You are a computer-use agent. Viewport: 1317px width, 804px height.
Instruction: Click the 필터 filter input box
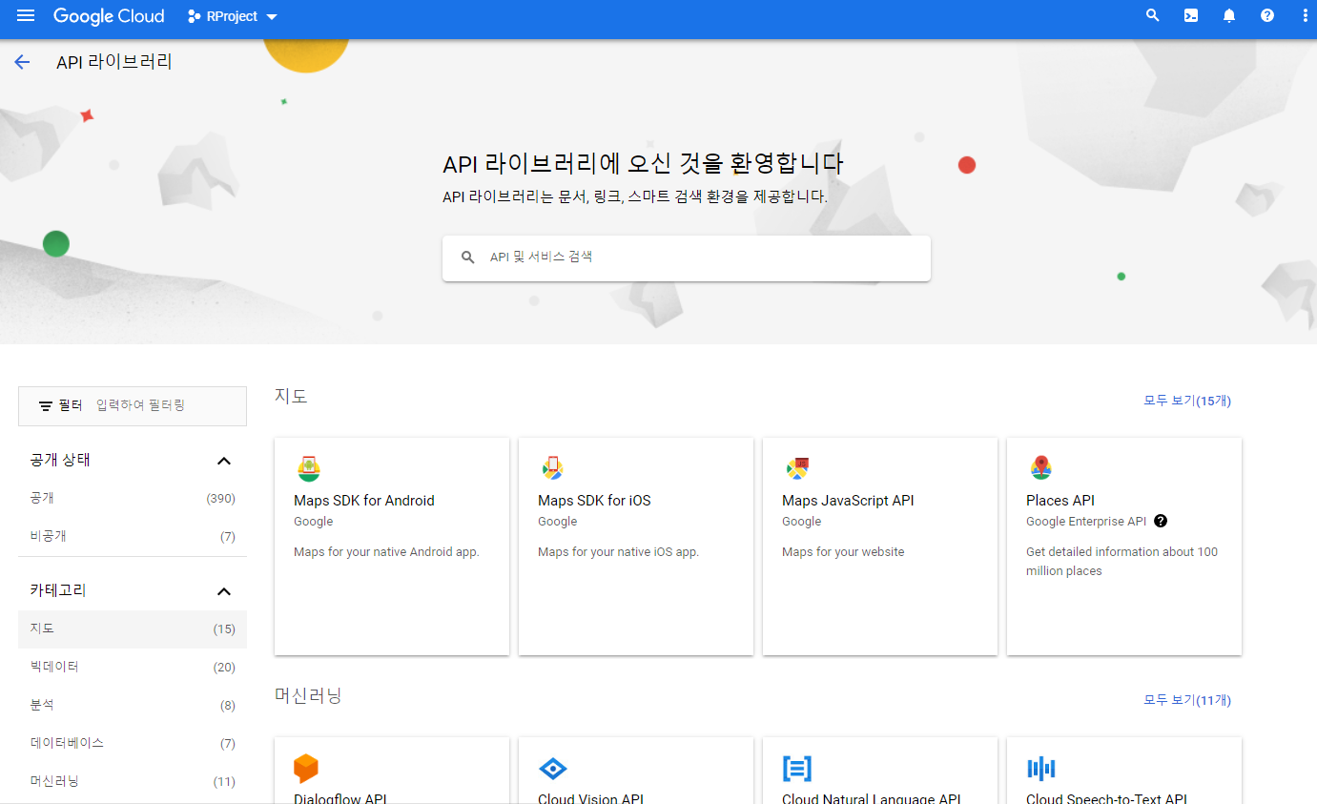pos(133,406)
